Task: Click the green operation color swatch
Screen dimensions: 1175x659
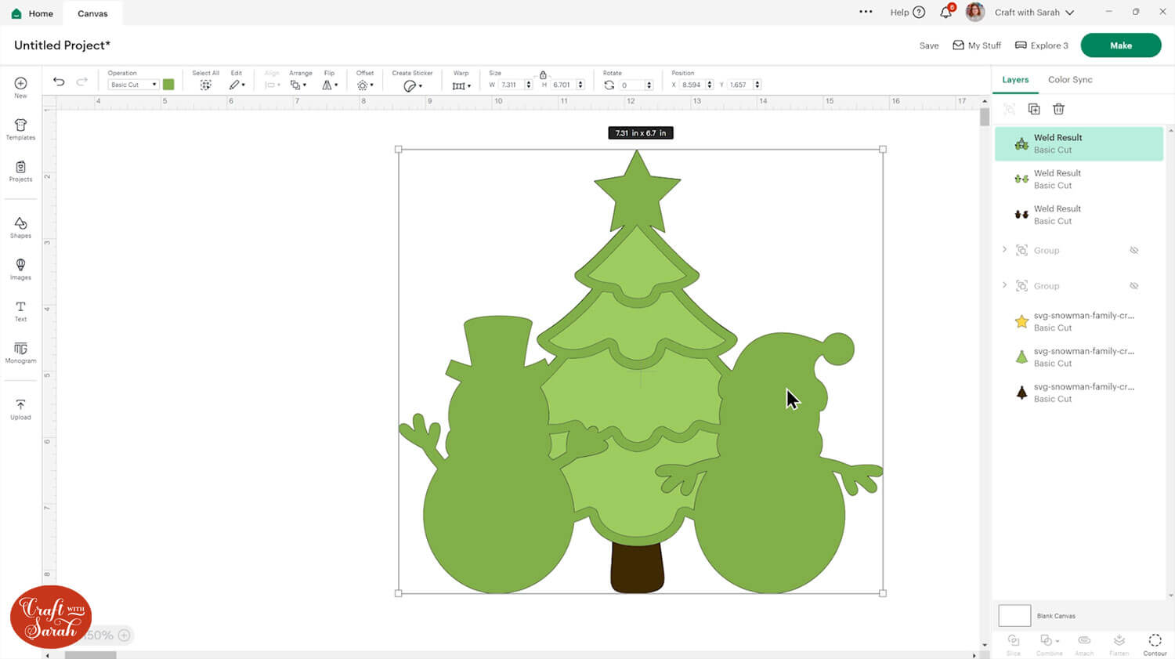Action: [x=168, y=85]
